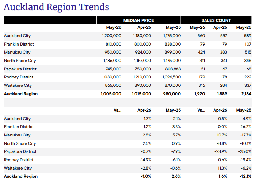Click the May-26 sales count column header
The height and width of the screenshot is (181, 256).
[197, 27]
